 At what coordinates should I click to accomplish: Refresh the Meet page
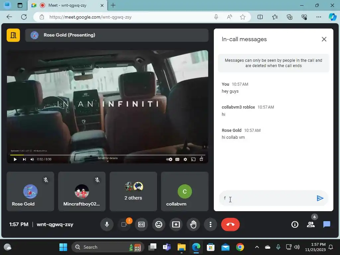pos(24,17)
